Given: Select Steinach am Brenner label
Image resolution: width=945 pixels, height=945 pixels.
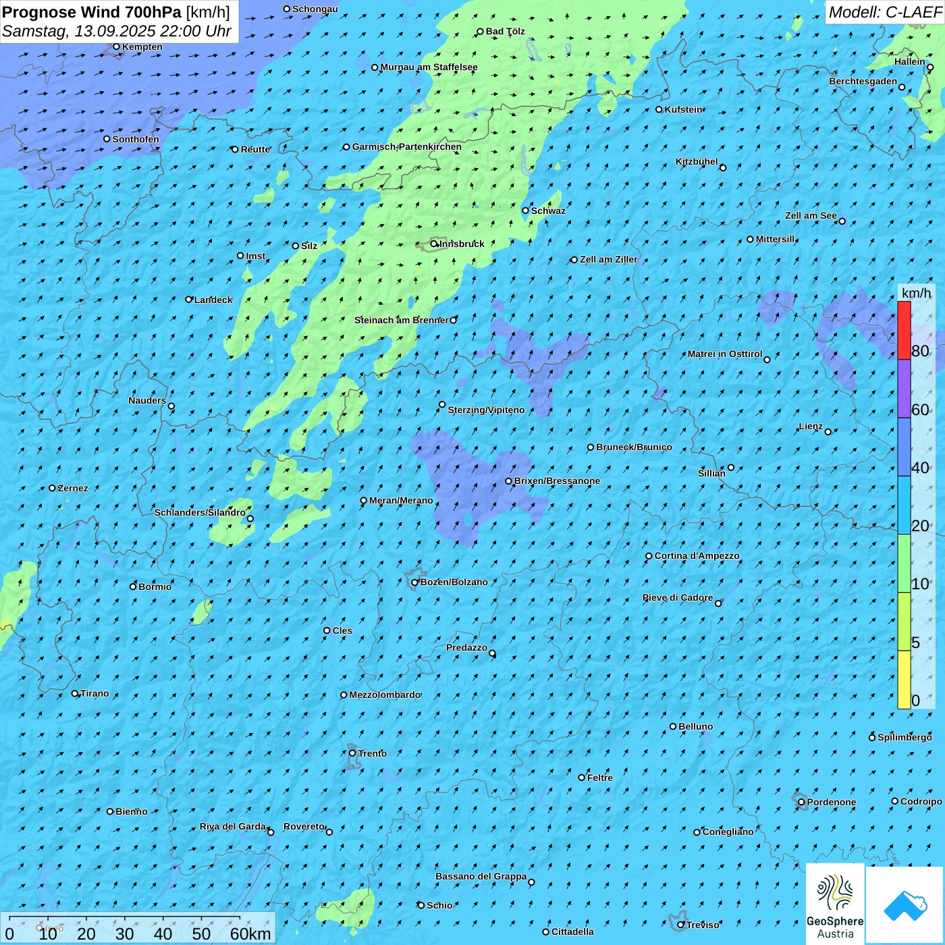Looking at the screenshot, I should [401, 320].
